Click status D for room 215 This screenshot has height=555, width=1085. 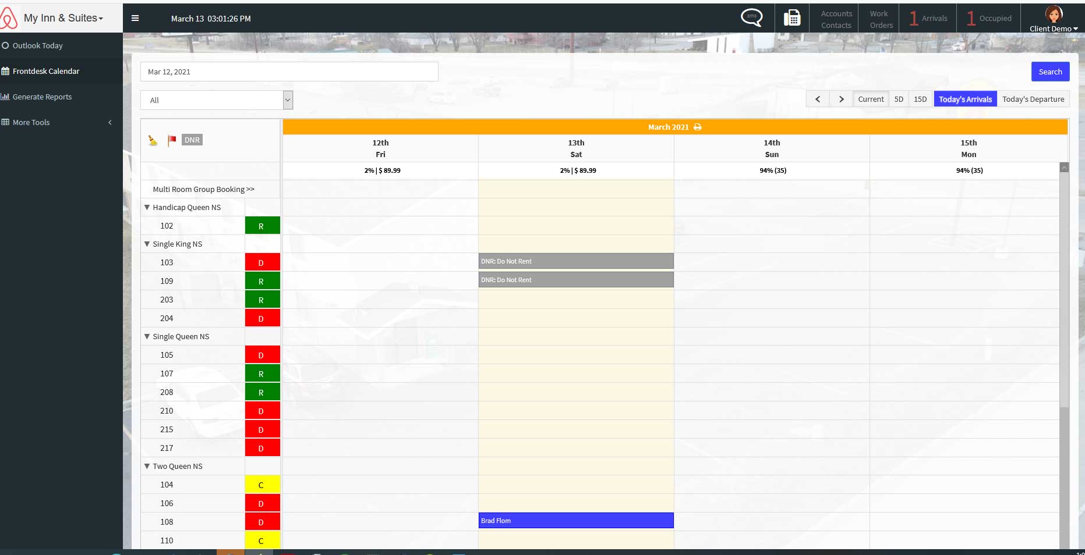262,429
